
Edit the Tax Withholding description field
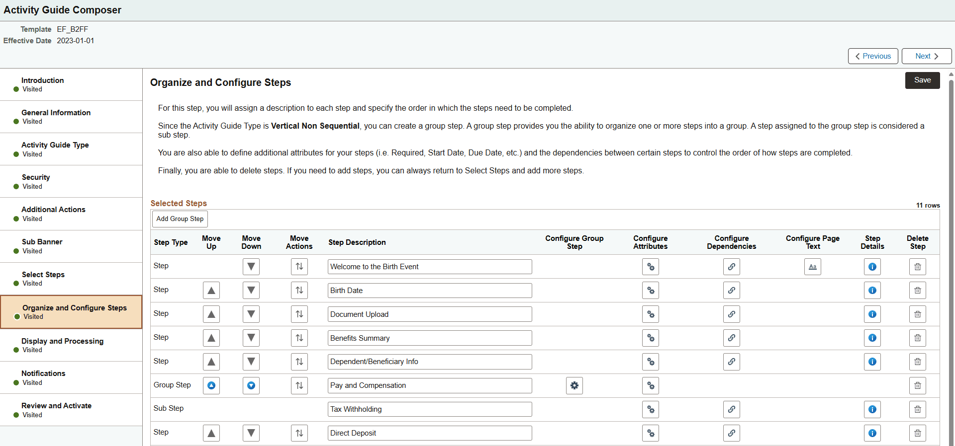[430, 410]
